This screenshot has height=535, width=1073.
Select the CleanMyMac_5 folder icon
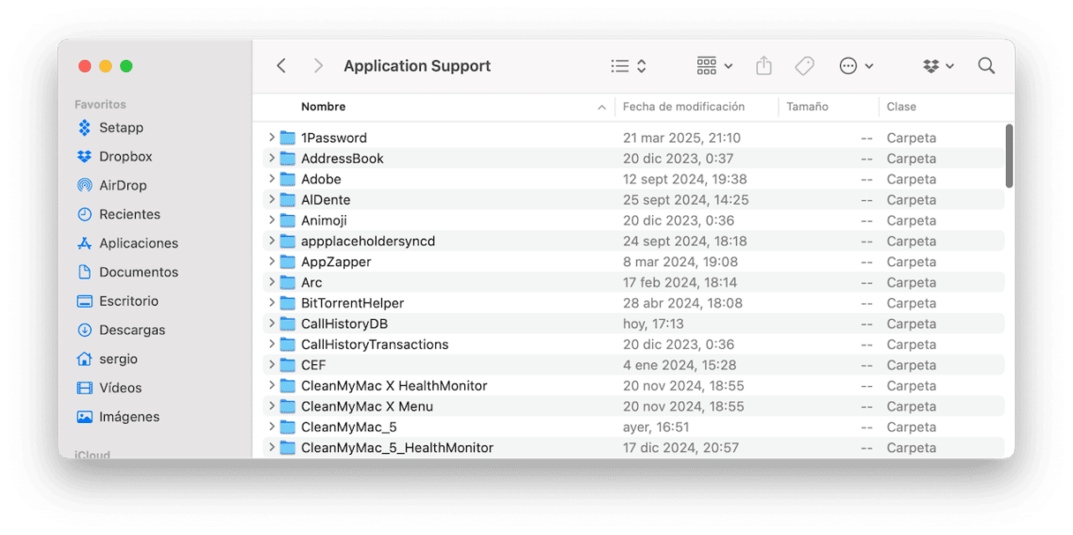pyautogui.click(x=288, y=427)
